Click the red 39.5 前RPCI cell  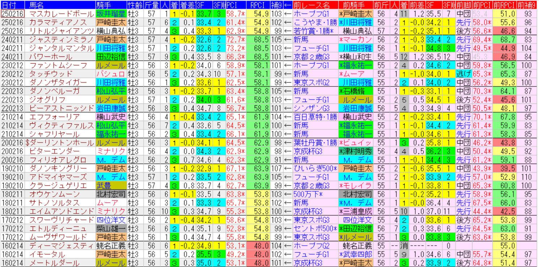click(503, 169)
